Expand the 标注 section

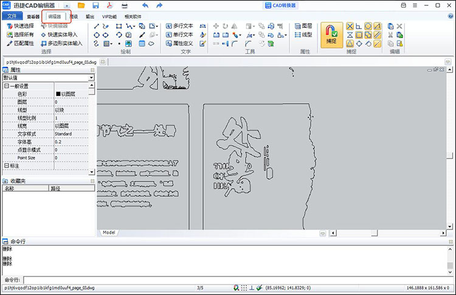coord(6,166)
